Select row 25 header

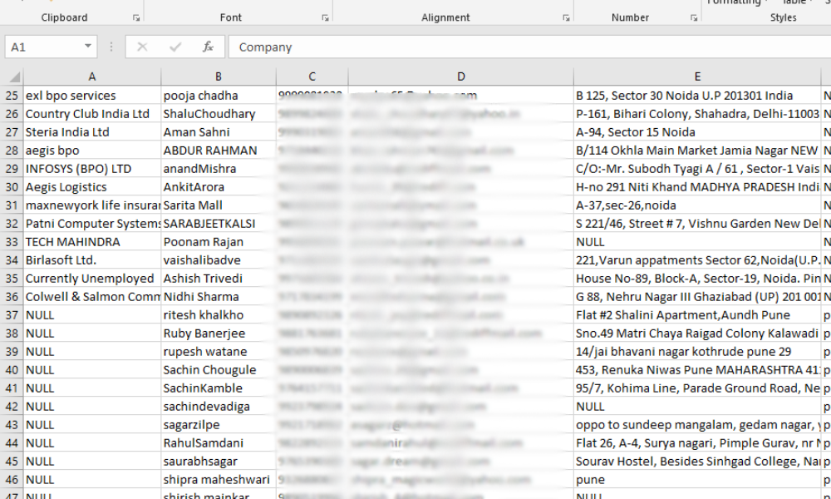(12, 96)
